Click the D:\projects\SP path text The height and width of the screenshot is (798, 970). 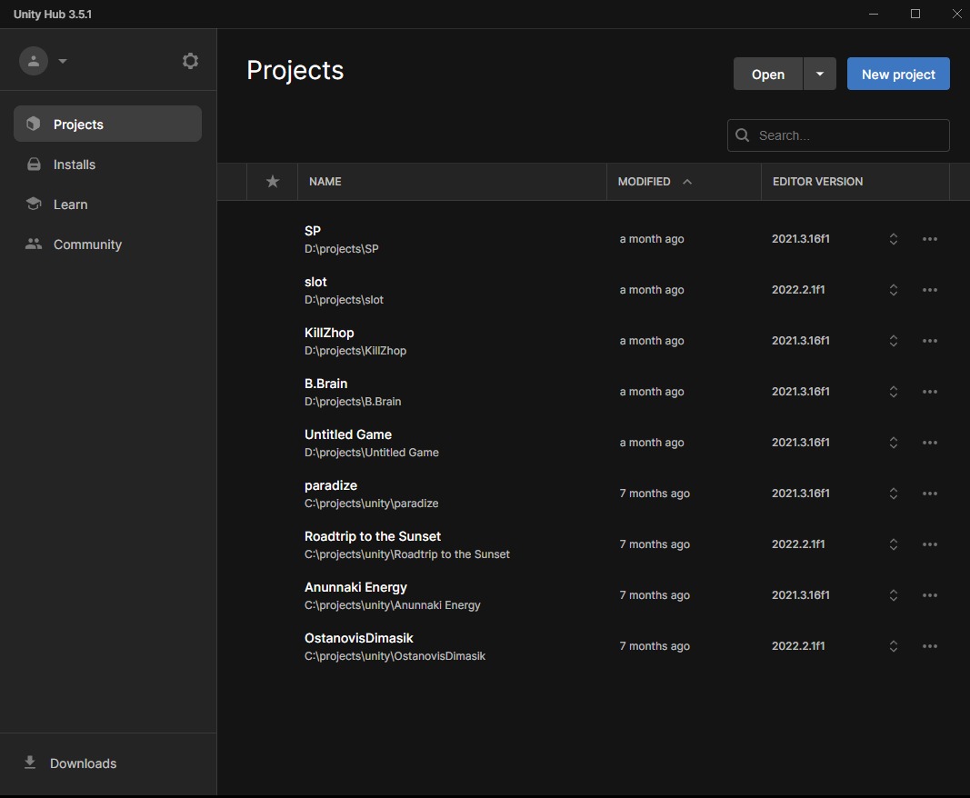tap(342, 249)
